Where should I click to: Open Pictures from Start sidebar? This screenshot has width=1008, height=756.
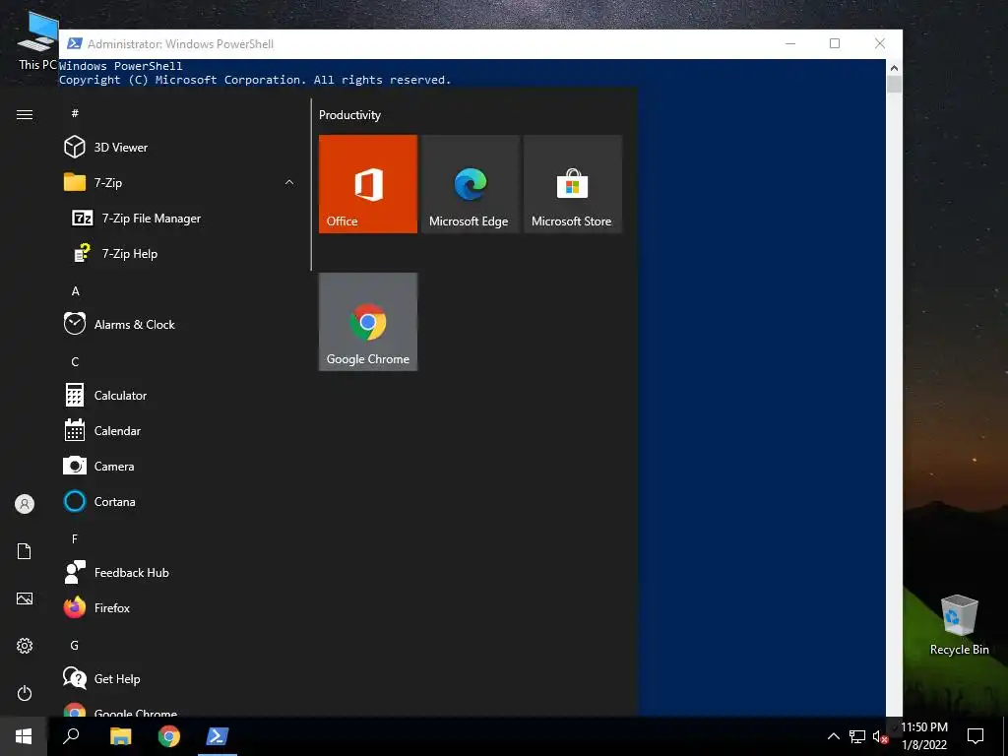tap(25, 598)
